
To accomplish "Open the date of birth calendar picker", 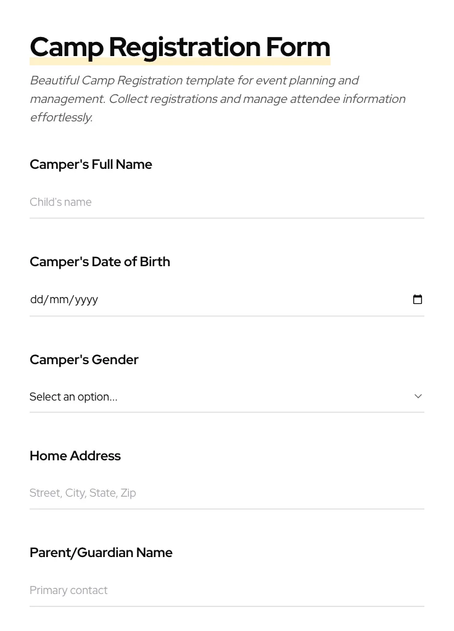I will [x=418, y=299].
